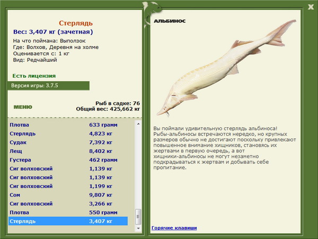Select Лещ 8,402 кг row
This screenshot has width=318, height=239.
click(x=68, y=151)
